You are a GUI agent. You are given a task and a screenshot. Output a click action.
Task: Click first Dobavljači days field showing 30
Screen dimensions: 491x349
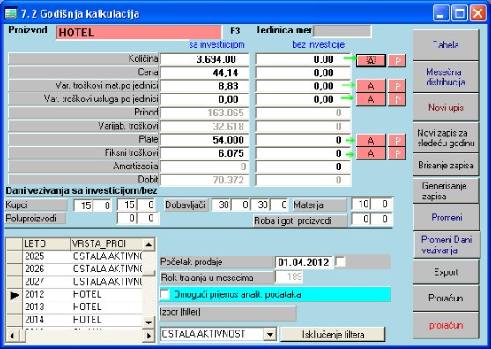point(221,205)
